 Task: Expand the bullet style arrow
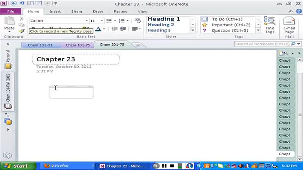click(115, 21)
